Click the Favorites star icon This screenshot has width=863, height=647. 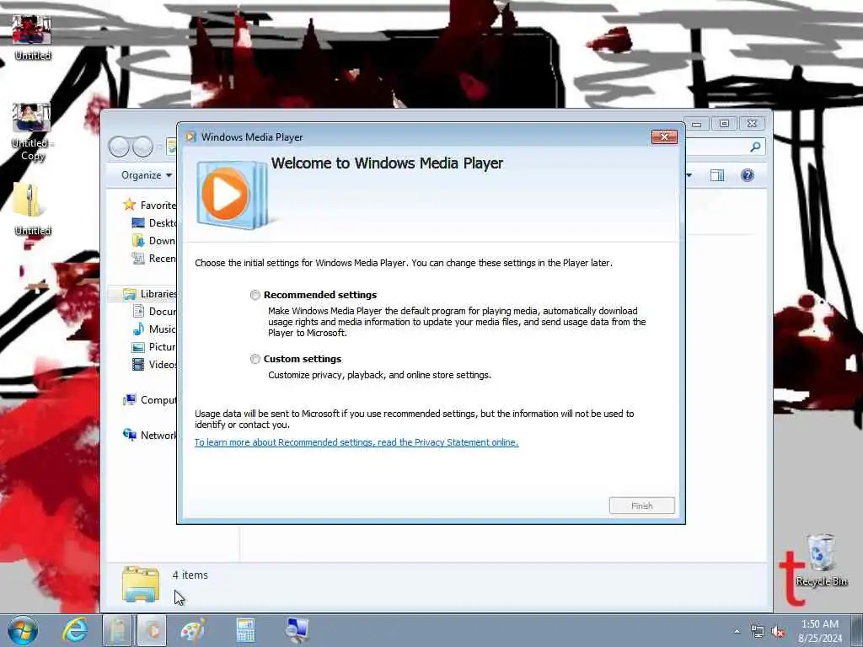[x=129, y=205]
